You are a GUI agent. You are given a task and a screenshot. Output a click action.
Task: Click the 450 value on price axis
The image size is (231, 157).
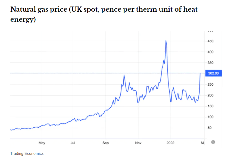(x=210, y=41)
